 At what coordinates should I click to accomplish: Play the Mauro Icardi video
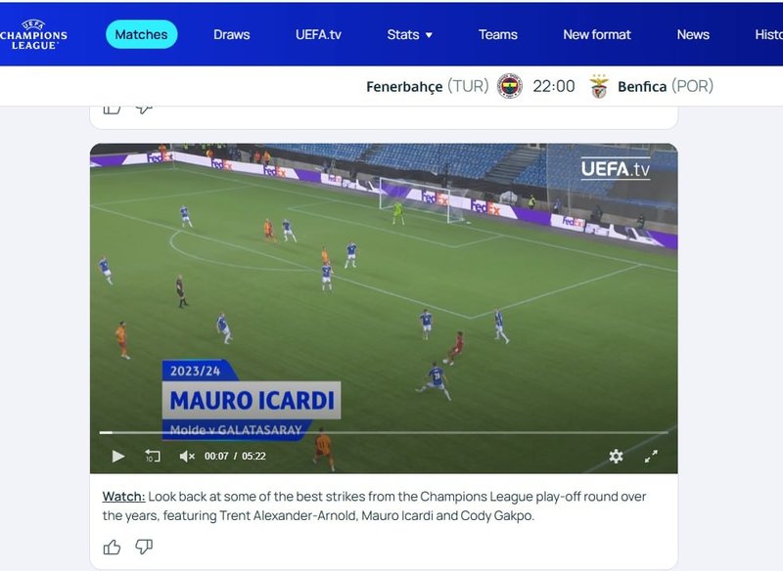(x=117, y=457)
